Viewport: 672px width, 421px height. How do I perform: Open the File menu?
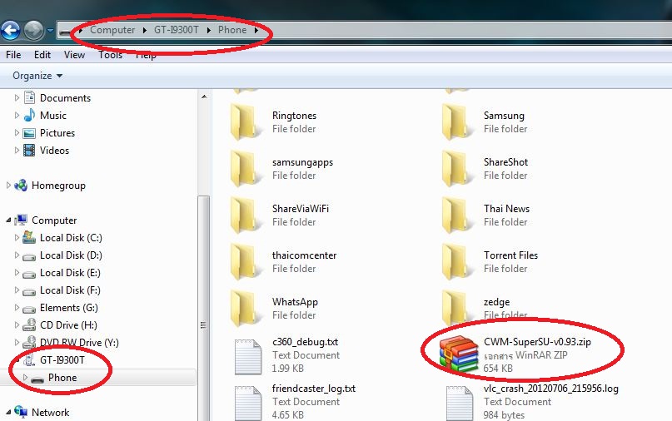13,55
